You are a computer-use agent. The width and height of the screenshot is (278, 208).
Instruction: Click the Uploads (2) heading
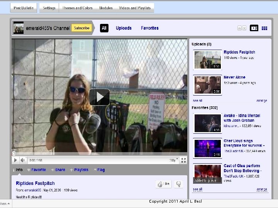point(202,44)
